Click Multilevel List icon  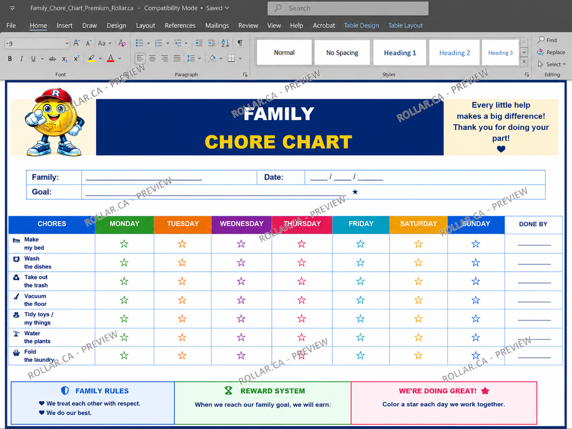(x=178, y=43)
